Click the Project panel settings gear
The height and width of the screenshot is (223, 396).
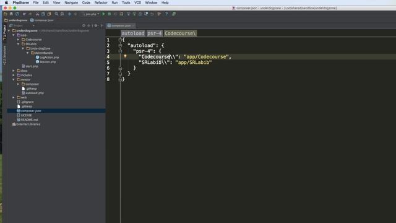point(96,25)
